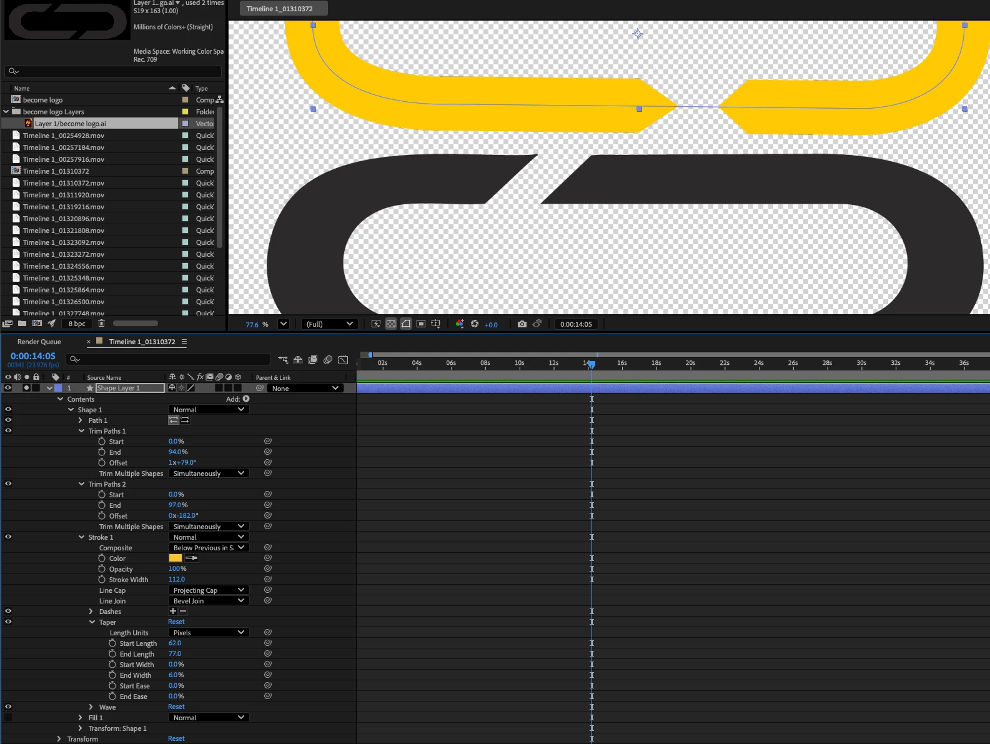Click the stopwatch for Stroke Width
This screenshot has width=990, height=744.
pos(102,579)
